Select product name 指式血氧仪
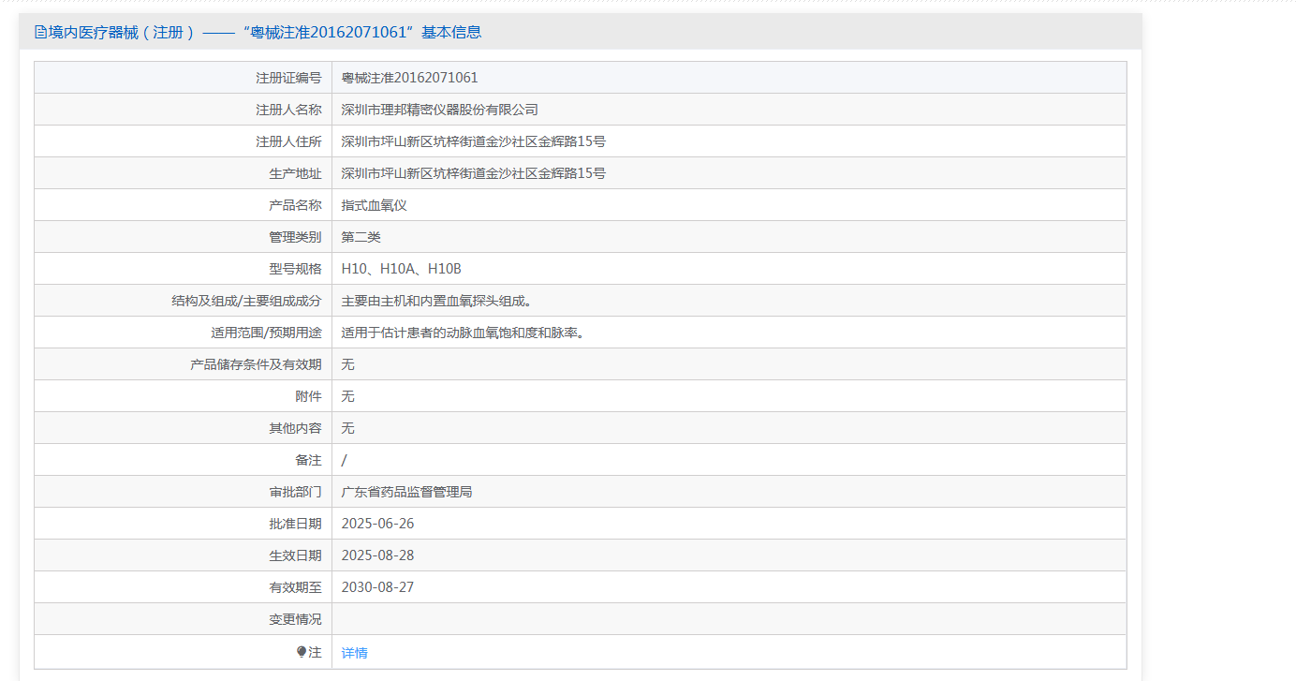 click(374, 205)
